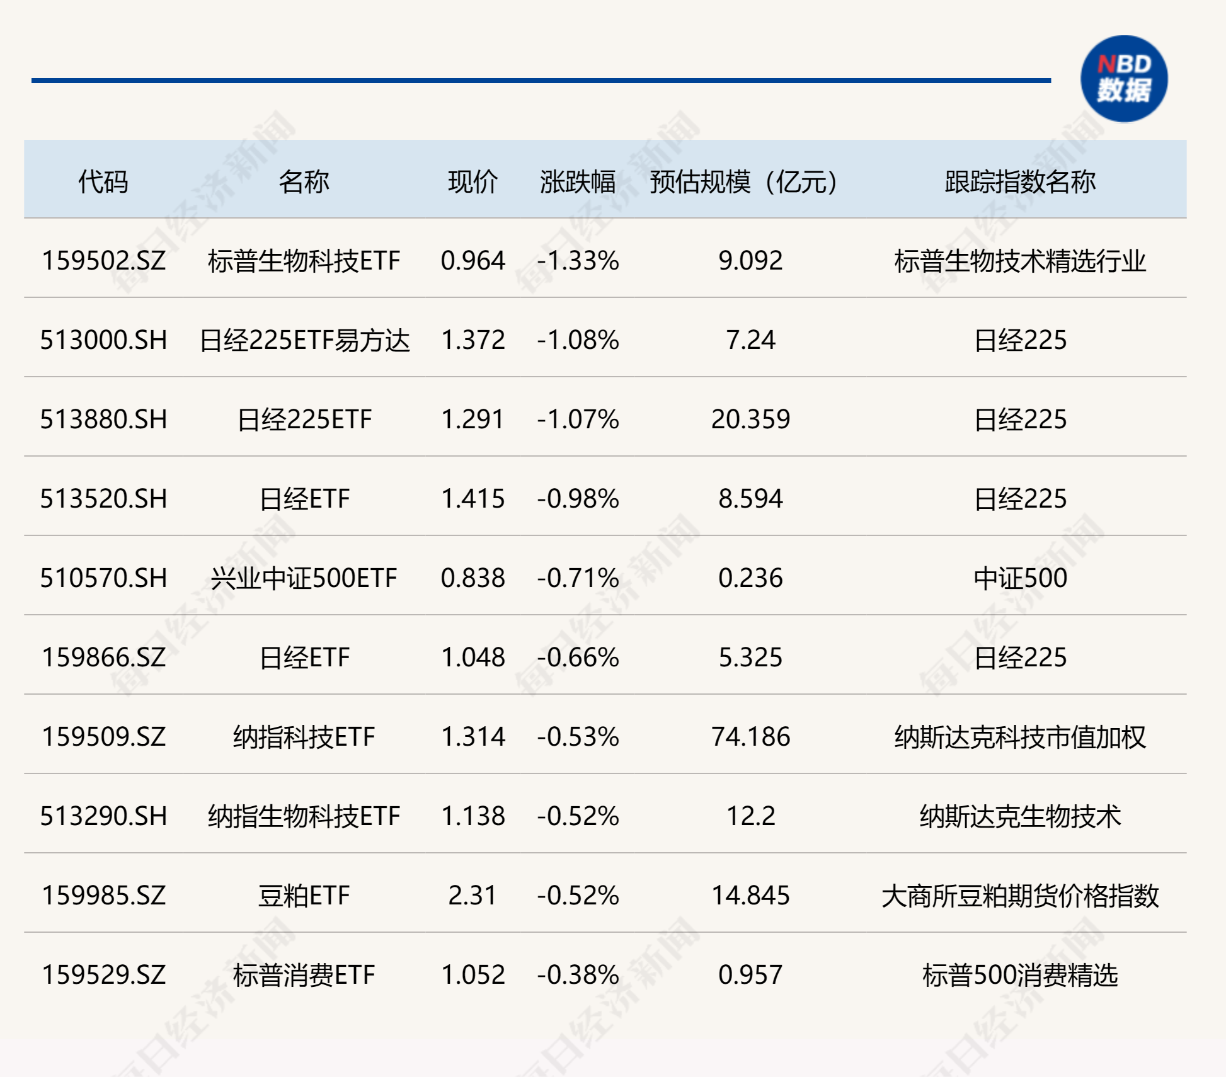Click scale value 74.186
The width and height of the screenshot is (1226, 1077).
tap(750, 737)
